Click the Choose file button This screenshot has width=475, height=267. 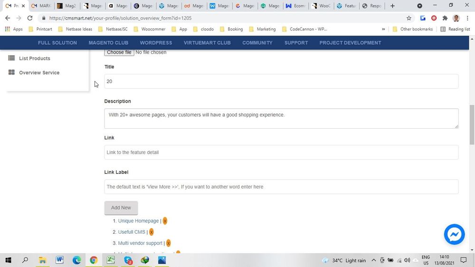(119, 52)
